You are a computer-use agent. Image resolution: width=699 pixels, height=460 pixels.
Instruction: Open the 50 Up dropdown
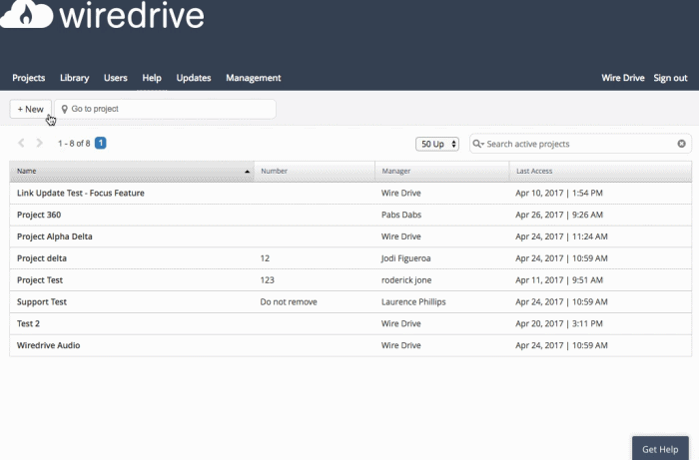coord(437,144)
